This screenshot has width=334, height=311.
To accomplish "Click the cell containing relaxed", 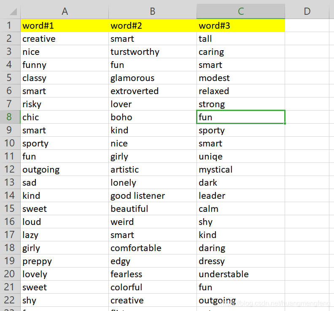I will tap(241, 91).
